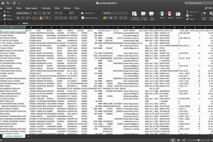
Task: Toggle italic formatting
Action: [x=23, y=18]
